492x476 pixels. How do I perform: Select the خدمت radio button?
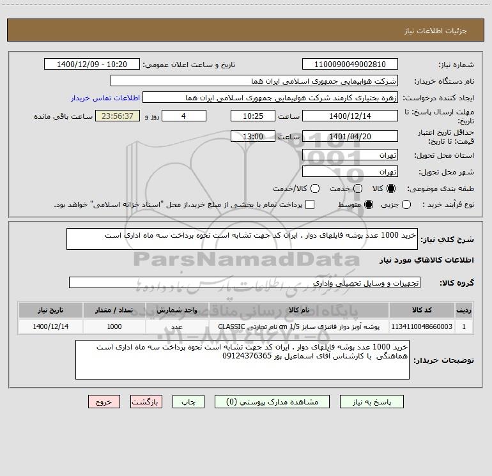(x=357, y=188)
